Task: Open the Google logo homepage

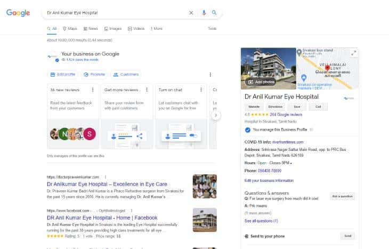Action: pos(18,13)
